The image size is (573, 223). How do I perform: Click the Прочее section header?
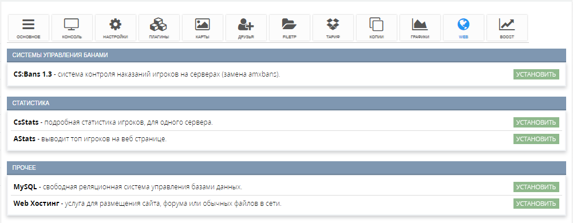click(x=286, y=168)
